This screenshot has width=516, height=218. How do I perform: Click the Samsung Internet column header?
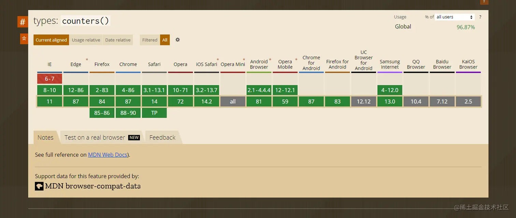[x=390, y=64]
